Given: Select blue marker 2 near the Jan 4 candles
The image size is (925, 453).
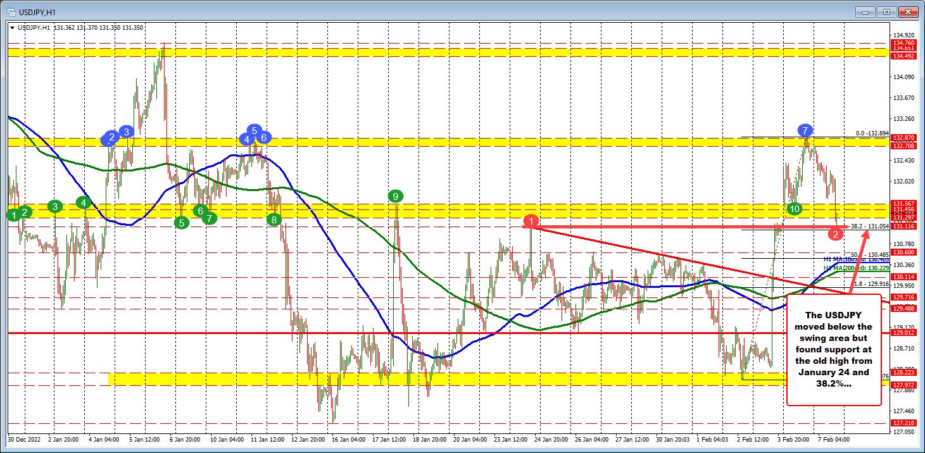Looking at the screenshot, I should pos(111,137).
